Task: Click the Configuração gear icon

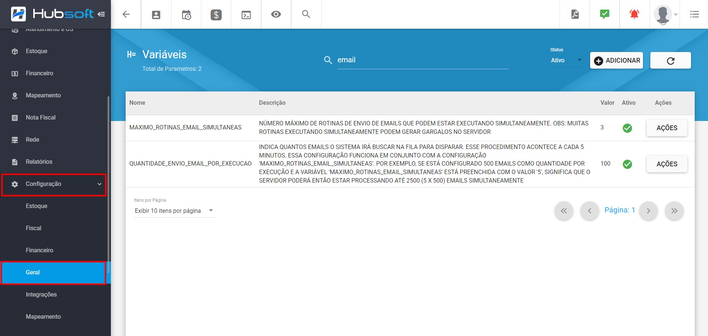Action: [15, 184]
